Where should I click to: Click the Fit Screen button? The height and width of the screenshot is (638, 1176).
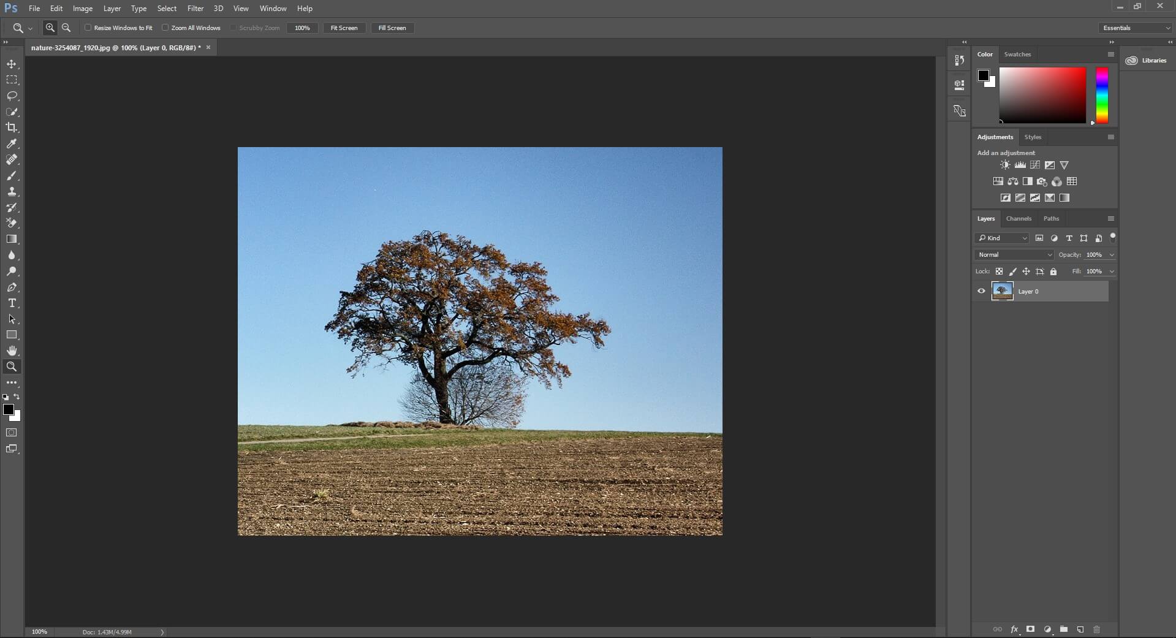[344, 28]
